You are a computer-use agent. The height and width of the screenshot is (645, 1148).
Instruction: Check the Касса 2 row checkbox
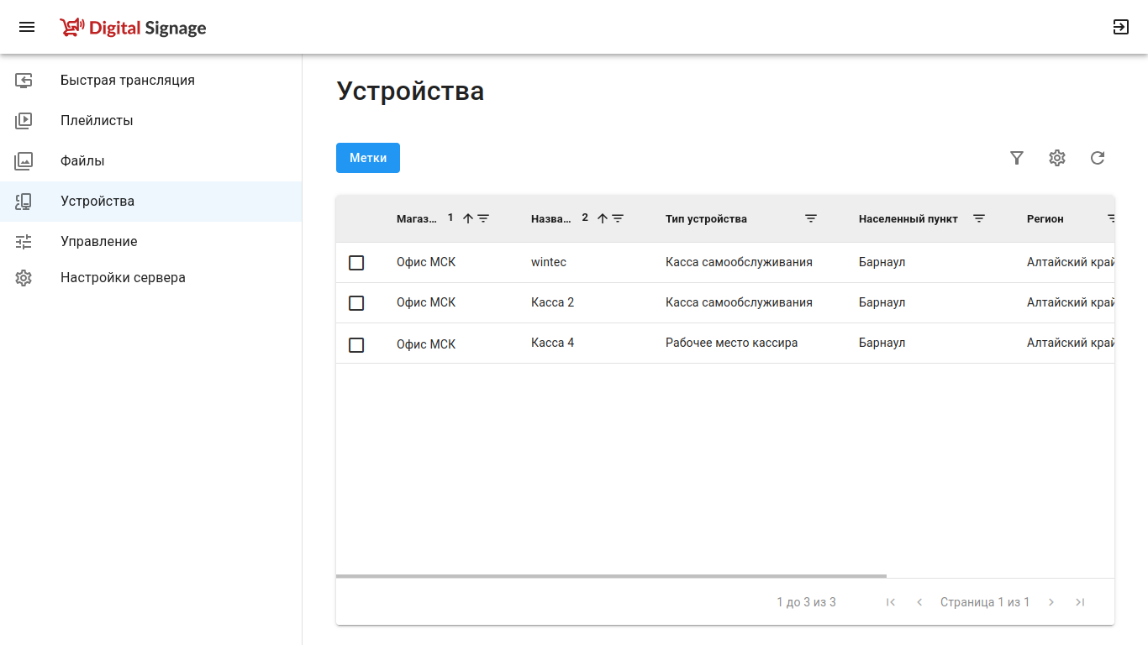coord(356,303)
